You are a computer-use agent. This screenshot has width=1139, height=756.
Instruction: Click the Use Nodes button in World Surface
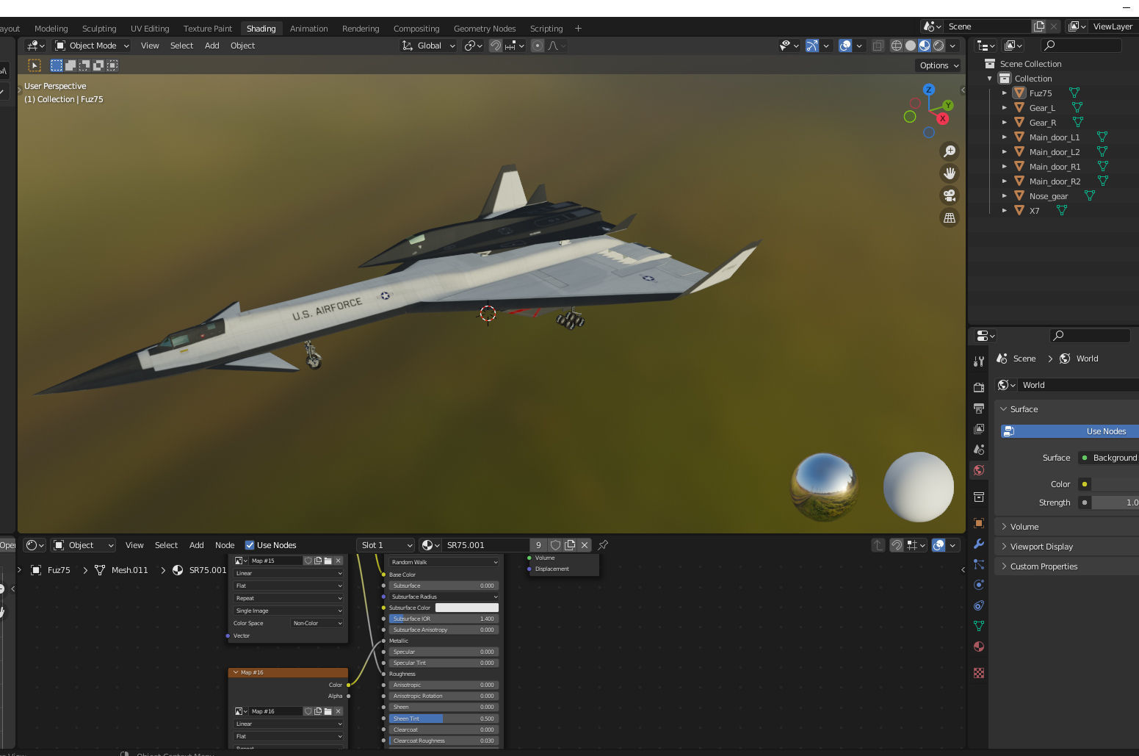coord(1069,431)
